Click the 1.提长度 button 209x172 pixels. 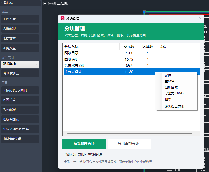point(20,19)
